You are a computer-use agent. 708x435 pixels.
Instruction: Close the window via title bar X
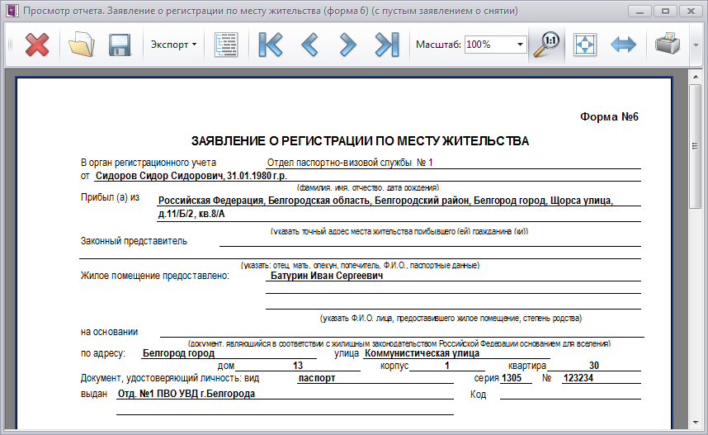[x=691, y=11]
